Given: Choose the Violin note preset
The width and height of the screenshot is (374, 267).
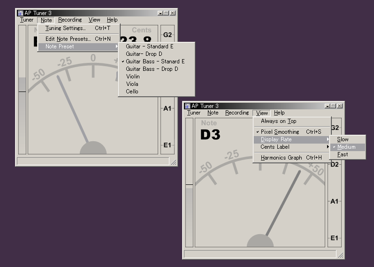Looking at the screenshot, I should [133, 76].
